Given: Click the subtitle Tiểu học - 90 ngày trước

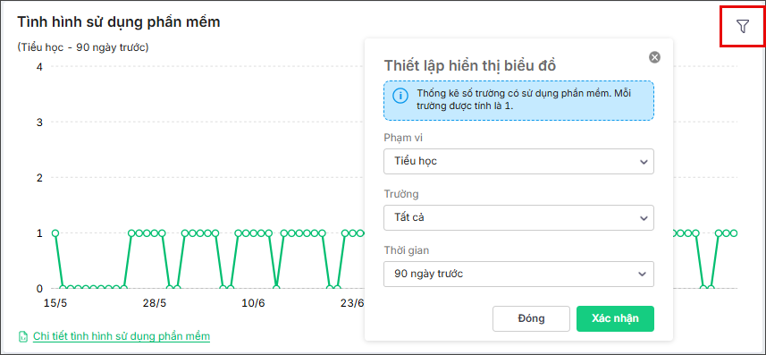Looking at the screenshot, I should (x=83, y=48).
